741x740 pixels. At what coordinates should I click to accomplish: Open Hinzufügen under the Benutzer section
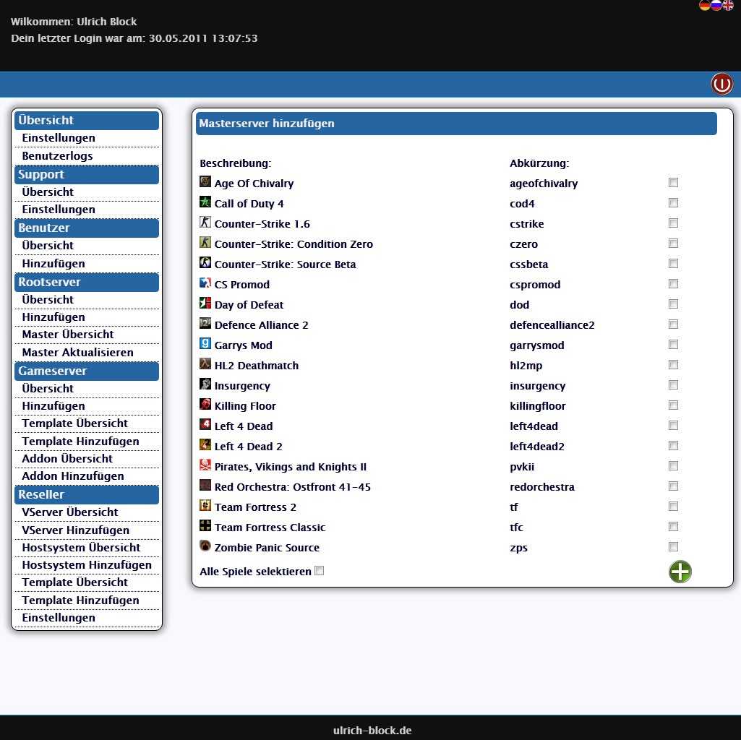click(53, 264)
